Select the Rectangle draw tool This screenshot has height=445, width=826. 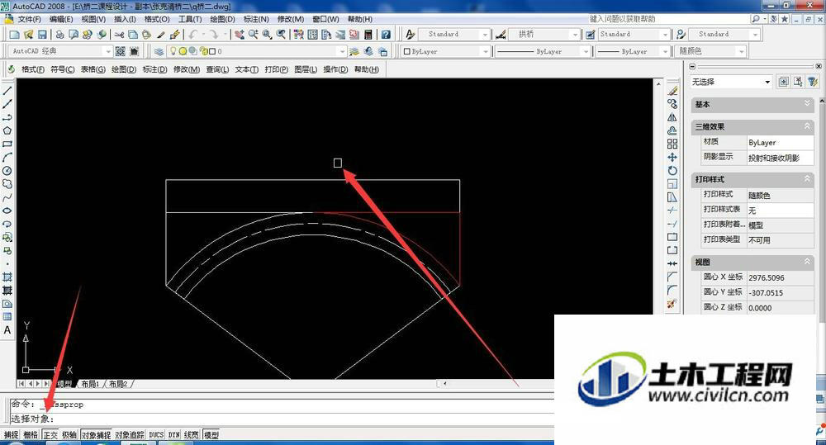(7, 144)
